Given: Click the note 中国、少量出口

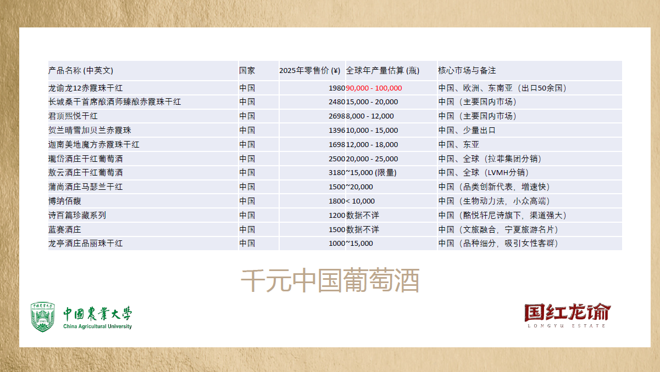Looking at the screenshot, I should coord(467,131).
